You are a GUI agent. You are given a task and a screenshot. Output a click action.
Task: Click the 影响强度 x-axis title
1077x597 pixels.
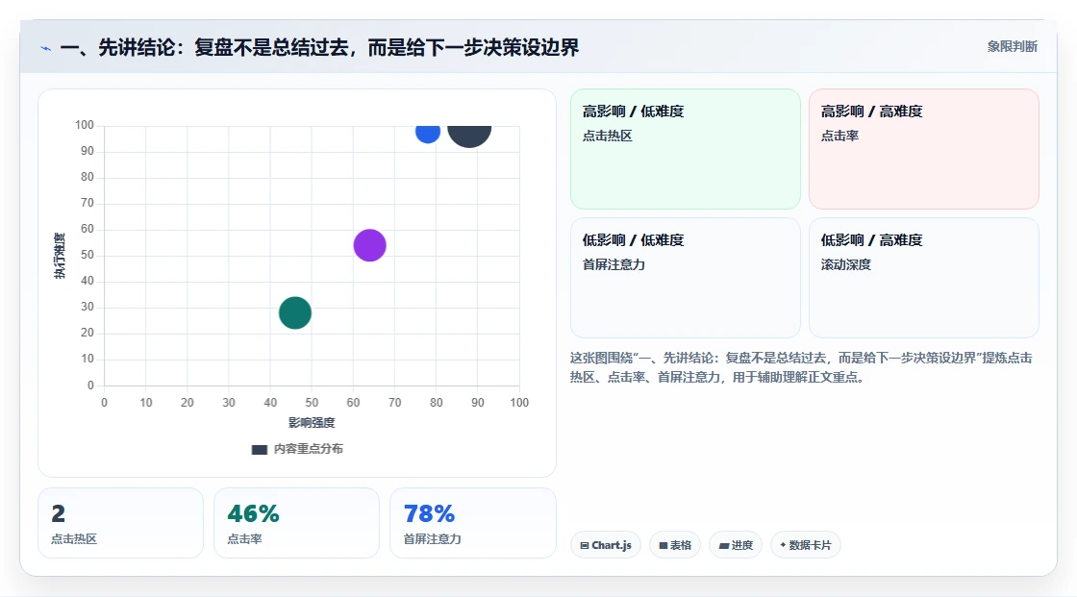[x=312, y=422]
